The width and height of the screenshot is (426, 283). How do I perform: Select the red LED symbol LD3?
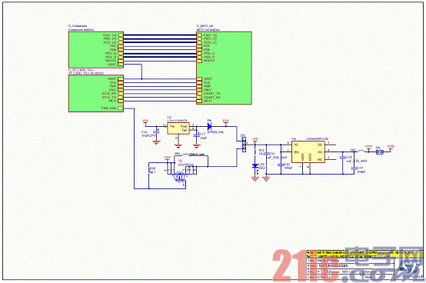pos(255,165)
